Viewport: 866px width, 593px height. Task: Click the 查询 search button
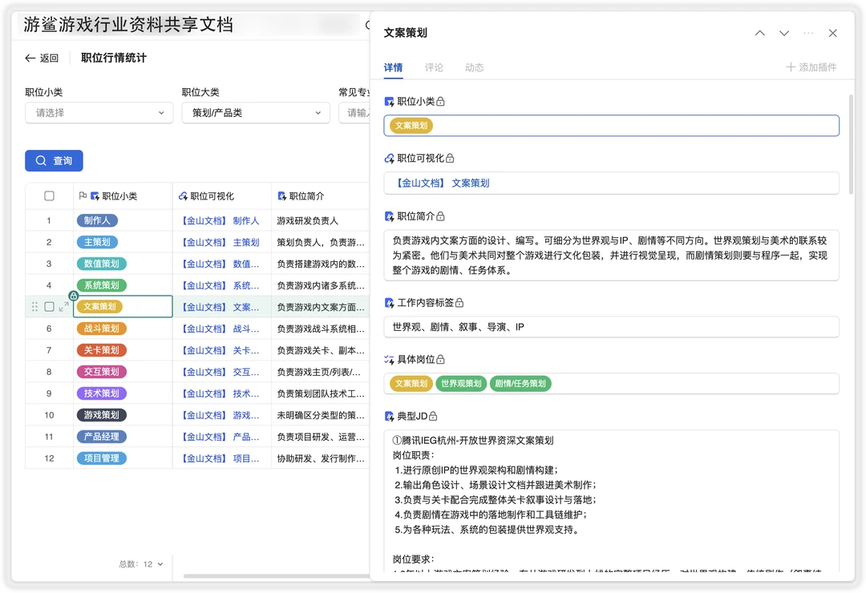[x=54, y=161]
